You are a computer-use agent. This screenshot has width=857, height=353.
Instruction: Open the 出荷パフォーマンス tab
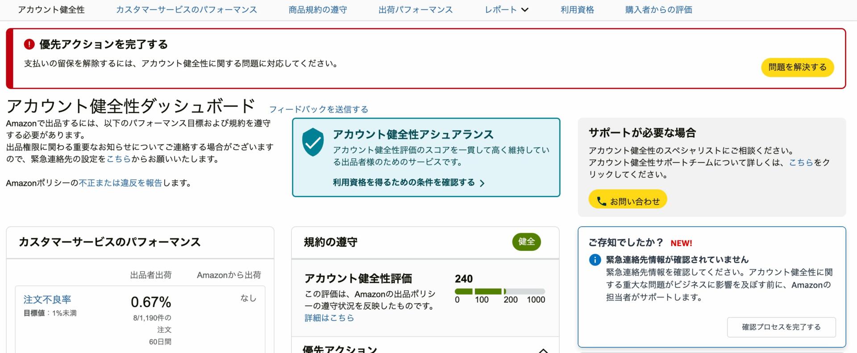[x=415, y=10]
